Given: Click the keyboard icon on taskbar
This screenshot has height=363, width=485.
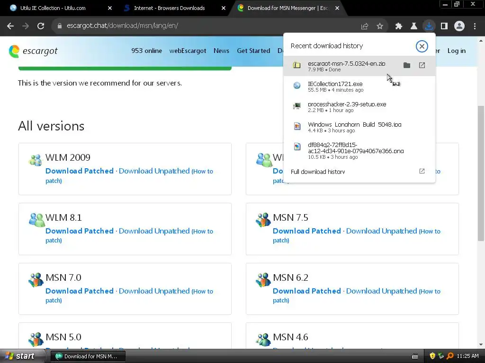Looking at the screenshot, I should click(415, 356).
